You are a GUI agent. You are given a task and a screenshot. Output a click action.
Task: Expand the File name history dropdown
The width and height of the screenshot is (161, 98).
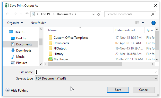pyautogui.click(x=156, y=72)
